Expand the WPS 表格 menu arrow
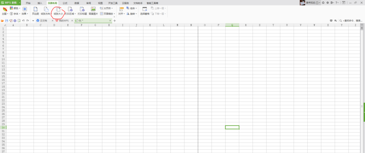The width and height of the screenshot is (365, 153). [x=20, y=3]
